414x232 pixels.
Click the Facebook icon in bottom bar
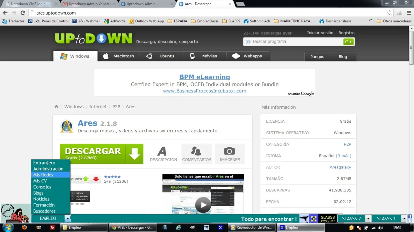tap(410, 216)
